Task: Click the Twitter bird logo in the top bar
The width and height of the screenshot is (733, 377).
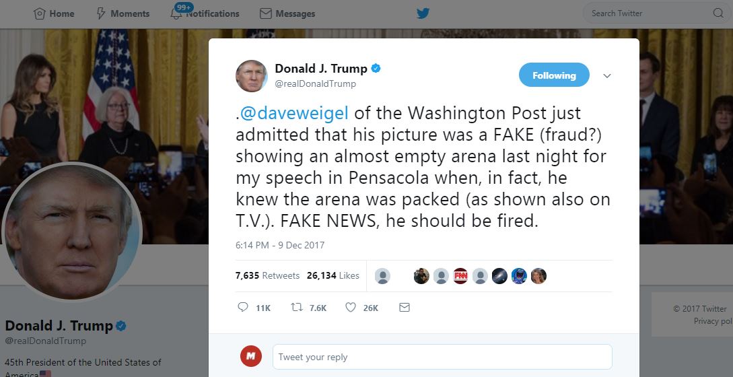Action: click(423, 13)
